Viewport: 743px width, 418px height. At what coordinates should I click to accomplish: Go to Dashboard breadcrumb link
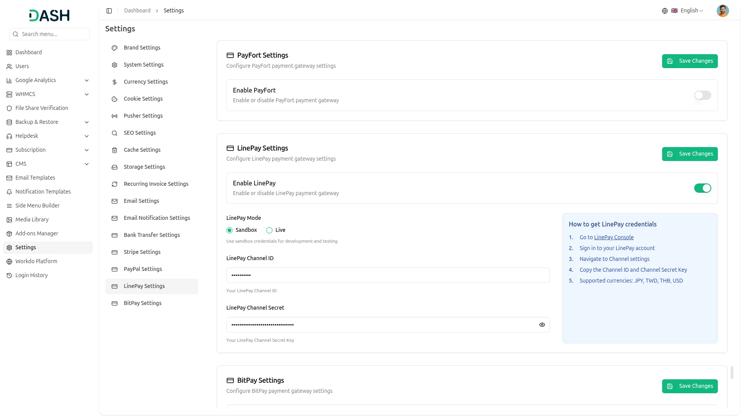click(x=137, y=10)
